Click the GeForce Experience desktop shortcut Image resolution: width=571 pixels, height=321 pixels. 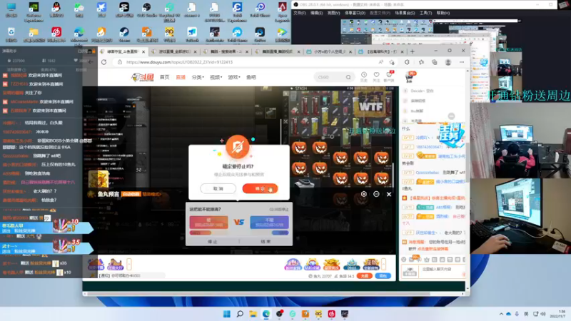point(34,12)
